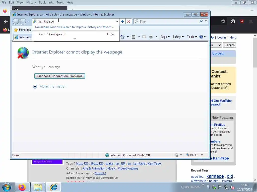Click the Read Mail envelope icon
Viewport: 257px width, 192px height.
(x=144, y=37)
